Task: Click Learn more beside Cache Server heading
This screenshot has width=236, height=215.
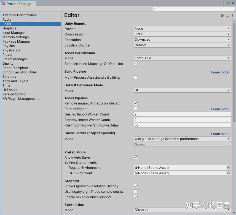Action: click(x=221, y=134)
